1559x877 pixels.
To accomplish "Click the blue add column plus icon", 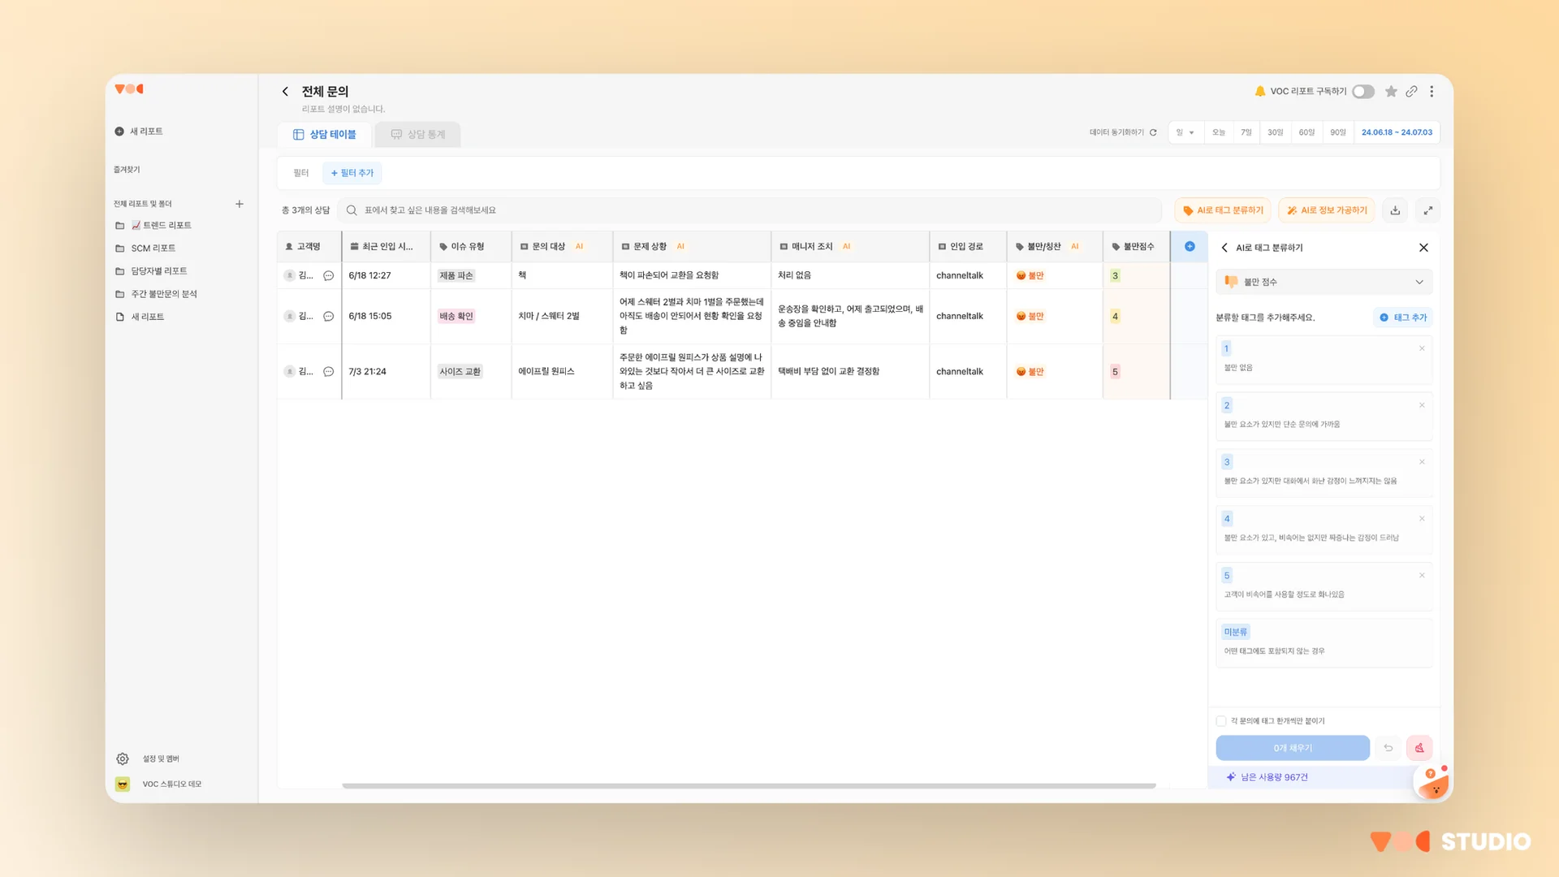I will coord(1190,246).
